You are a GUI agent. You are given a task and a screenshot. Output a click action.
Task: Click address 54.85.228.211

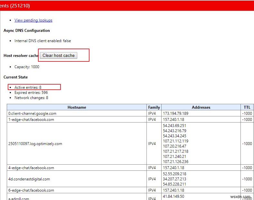pos(174,184)
